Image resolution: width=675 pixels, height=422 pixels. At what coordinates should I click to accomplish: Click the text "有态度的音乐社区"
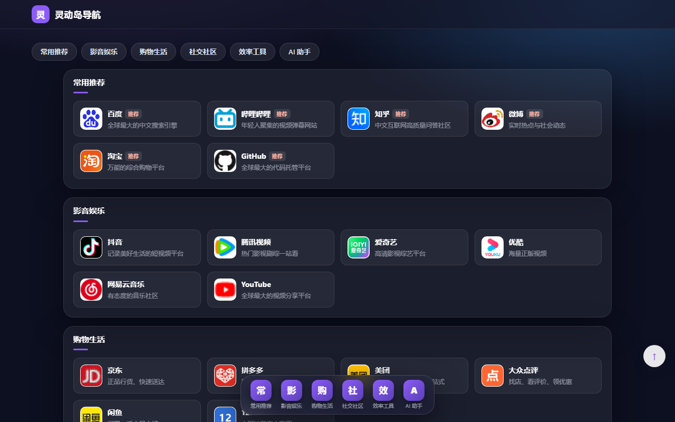(x=133, y=296)
